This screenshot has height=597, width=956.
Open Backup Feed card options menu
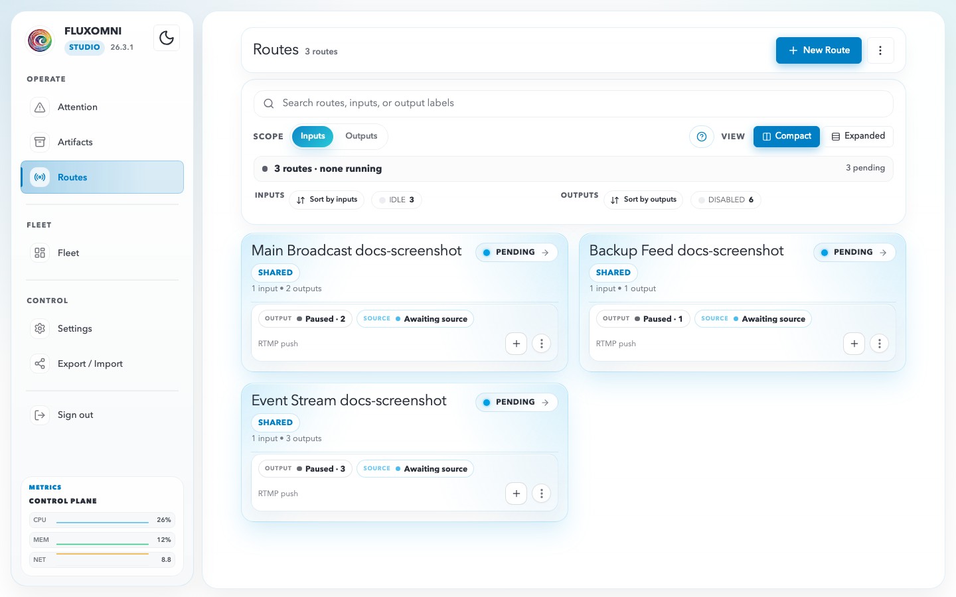click(880, 344)
